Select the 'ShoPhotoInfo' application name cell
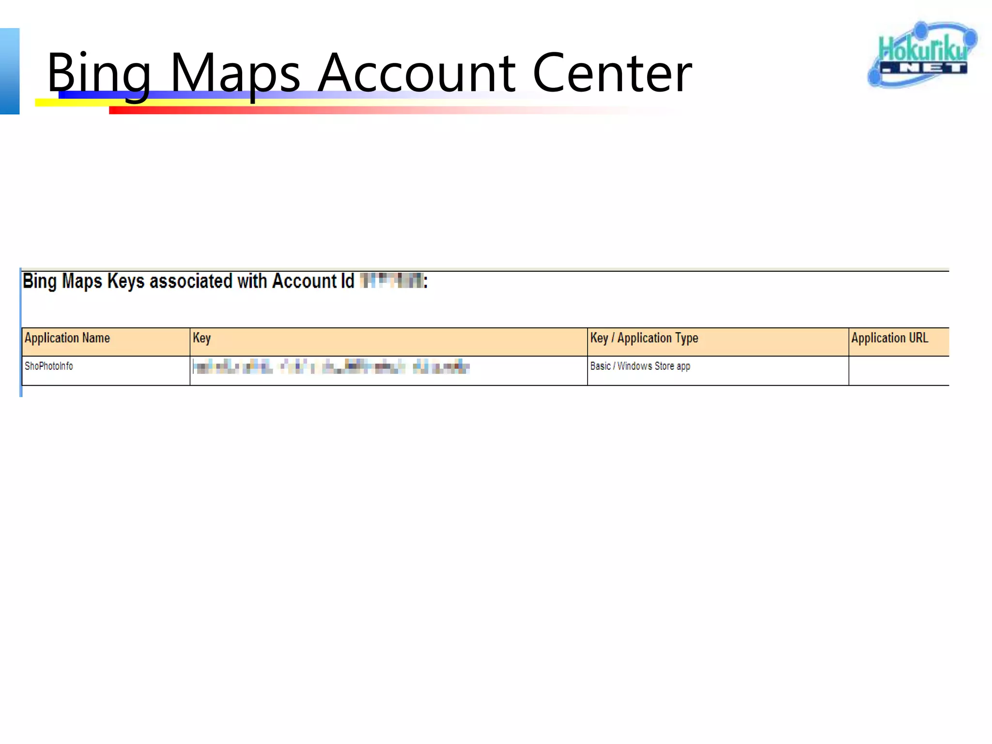This screenshot has width=992, height=744. tap(106, 371)
